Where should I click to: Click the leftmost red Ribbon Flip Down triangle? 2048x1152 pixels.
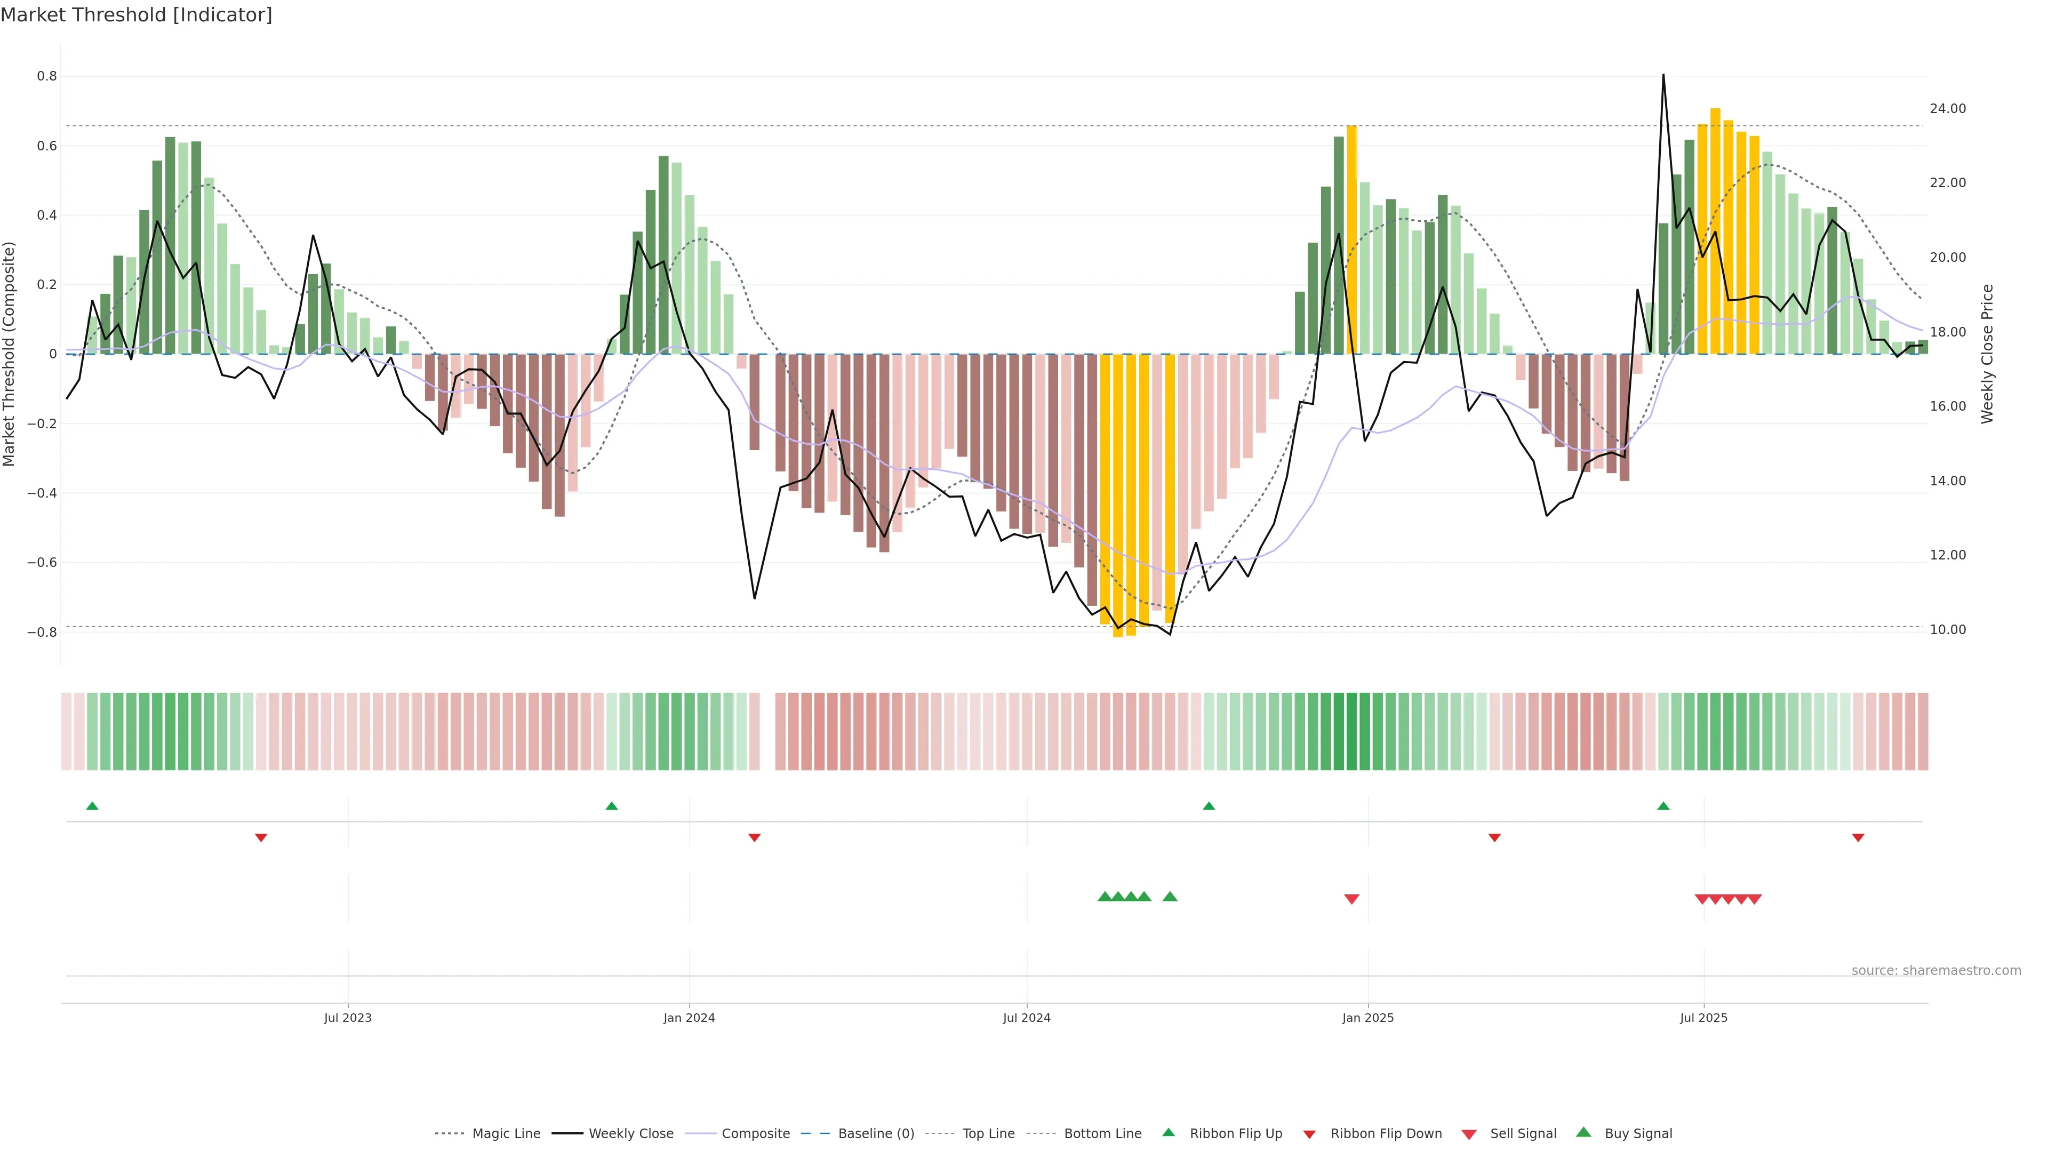(x=261, y=837)
